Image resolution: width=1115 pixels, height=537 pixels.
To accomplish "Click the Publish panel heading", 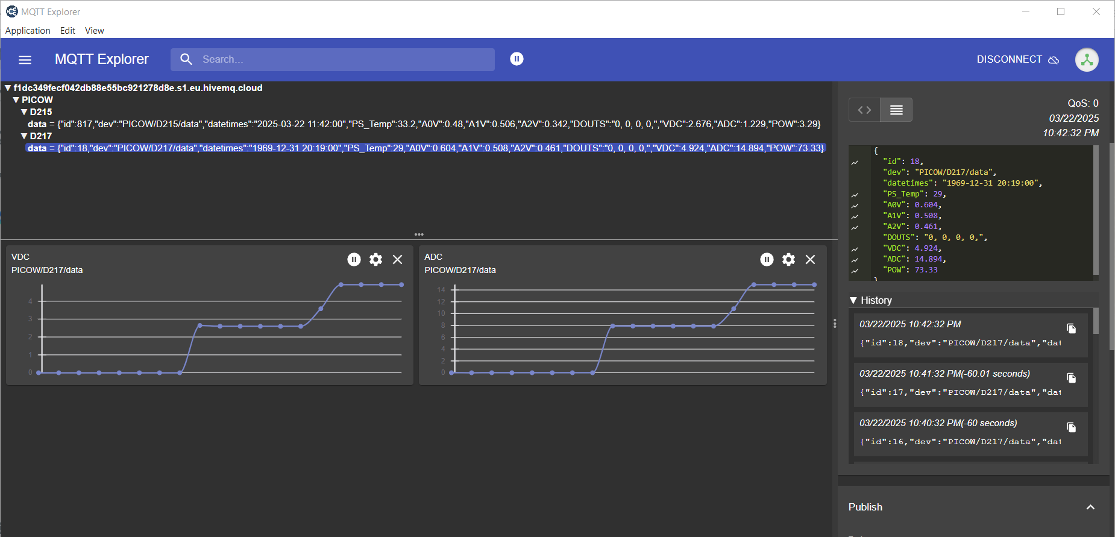I will click(865, 507).
